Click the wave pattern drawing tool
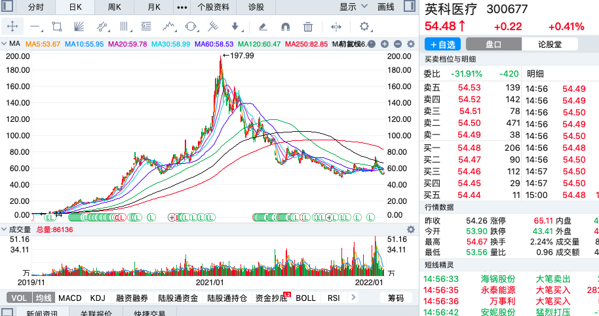The width and height of the screenshot is (599, 316). pos(168,27)
